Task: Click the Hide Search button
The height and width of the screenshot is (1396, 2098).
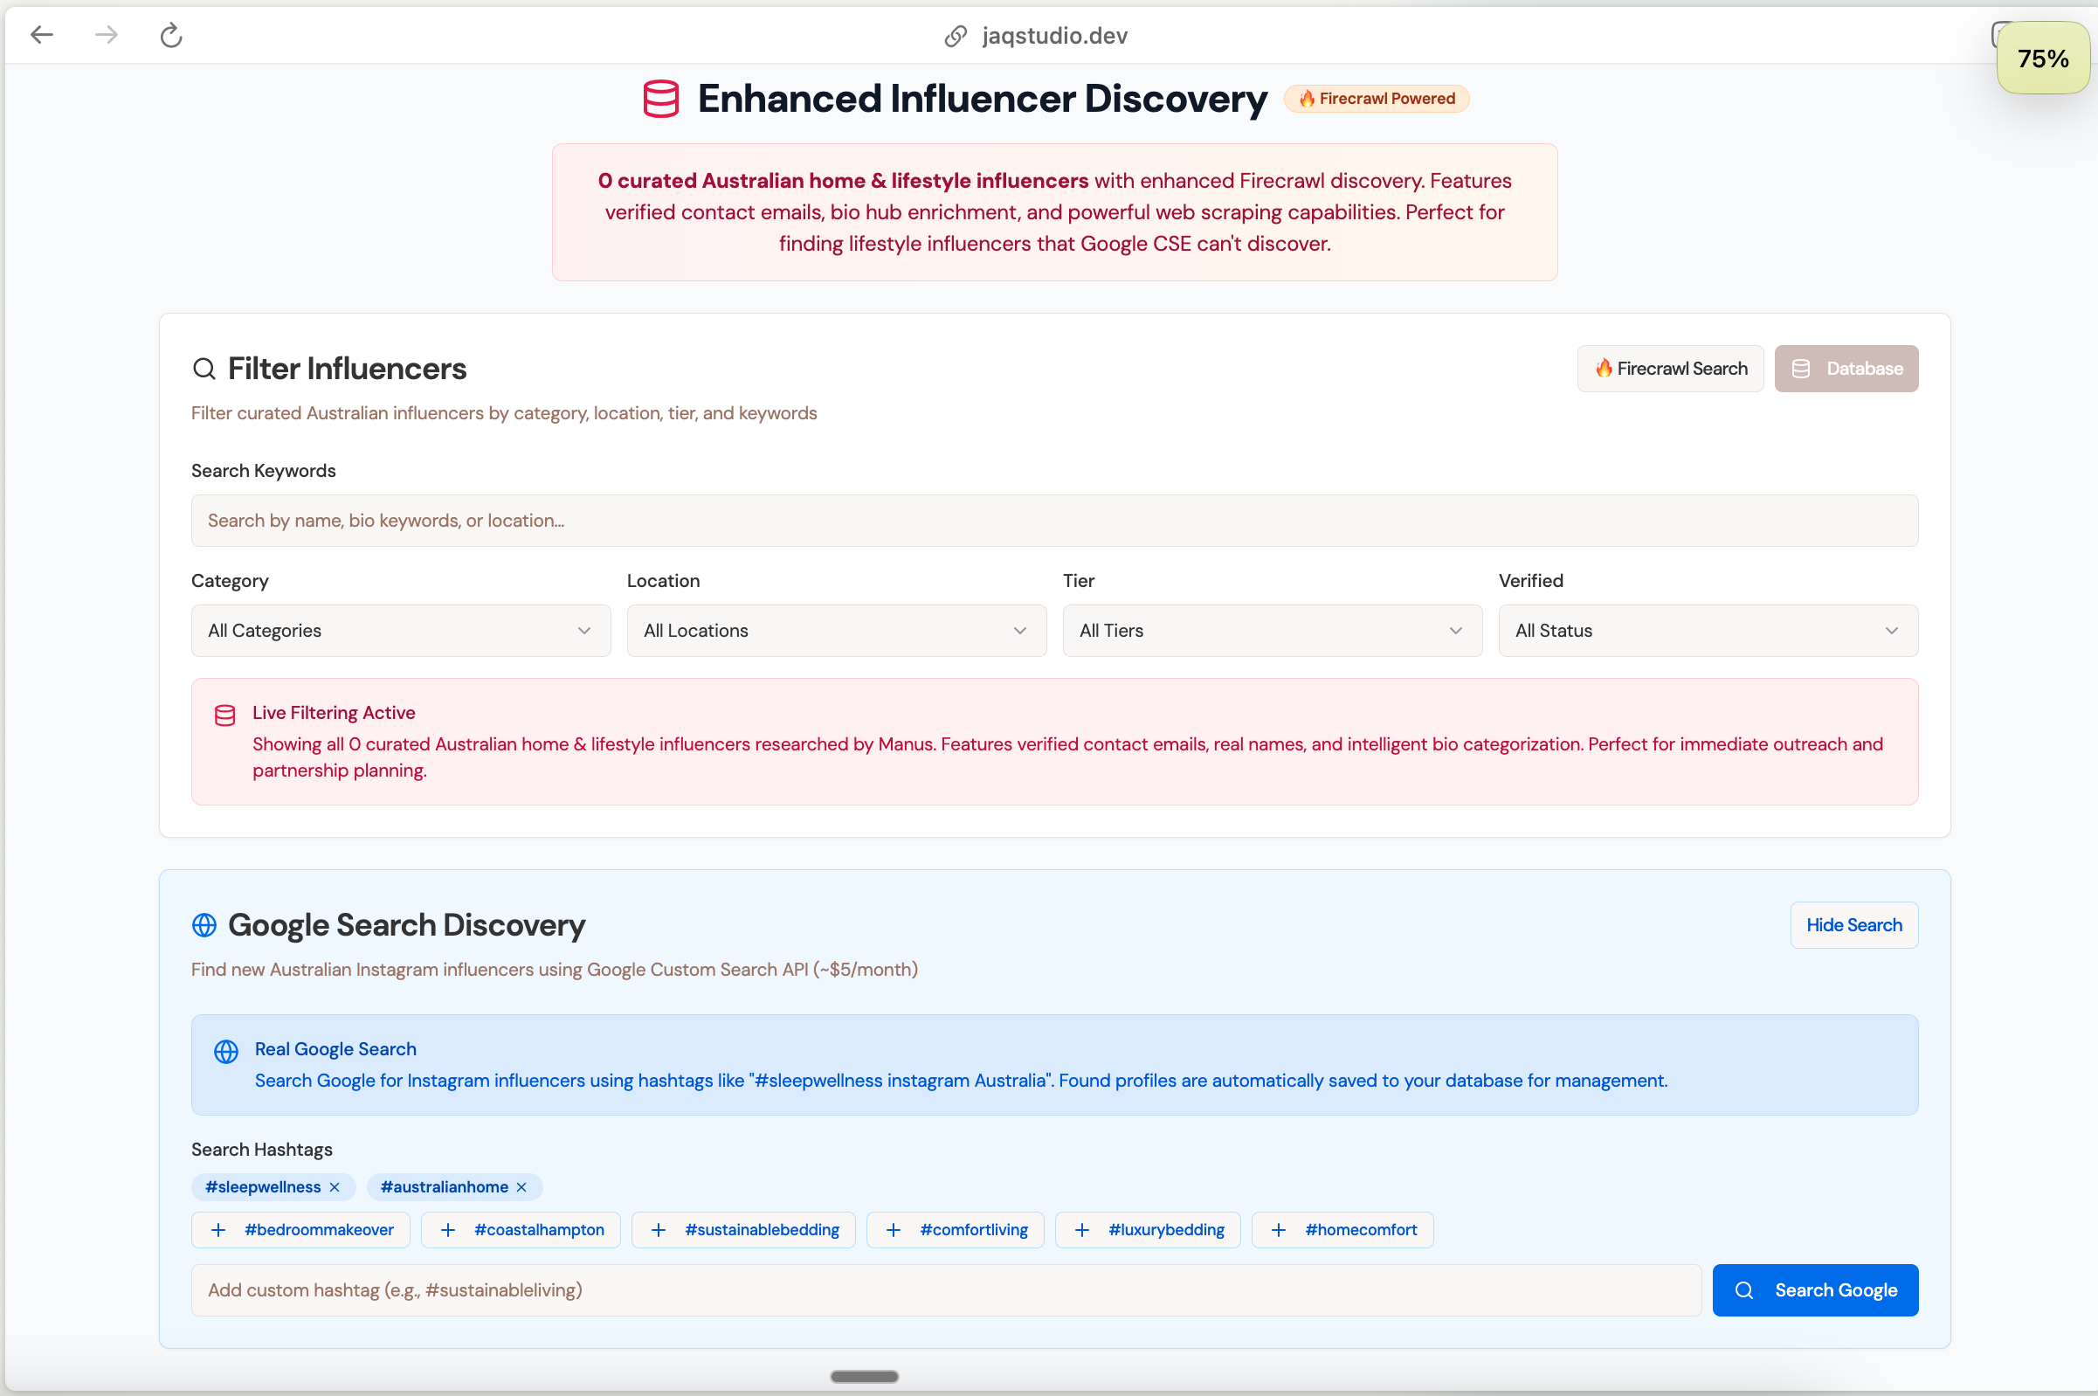Action: click(x=1853, y=925)
